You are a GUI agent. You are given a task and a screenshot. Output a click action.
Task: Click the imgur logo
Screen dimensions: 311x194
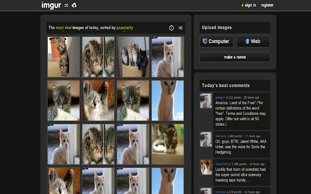point(51,5)
